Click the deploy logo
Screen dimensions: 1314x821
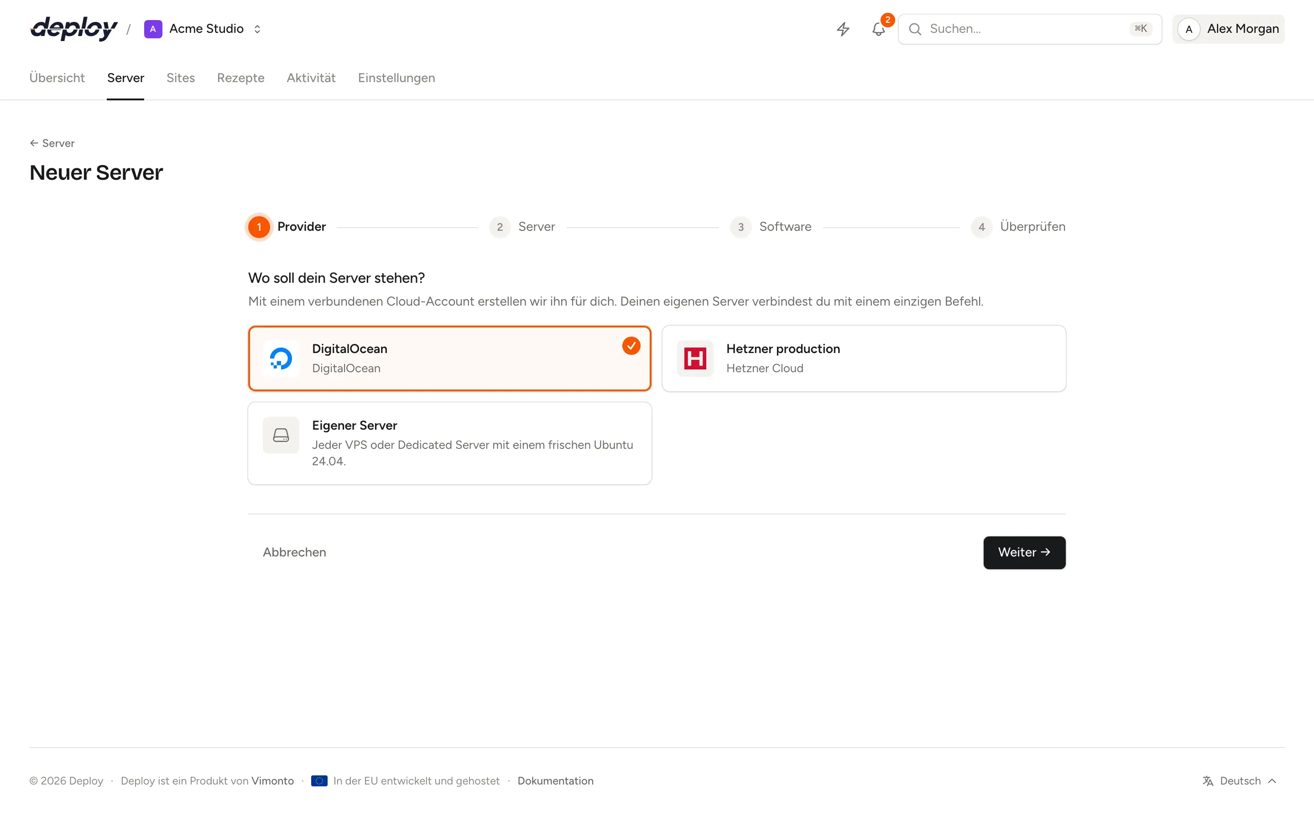pyautogui.click(x=74, y=28)
